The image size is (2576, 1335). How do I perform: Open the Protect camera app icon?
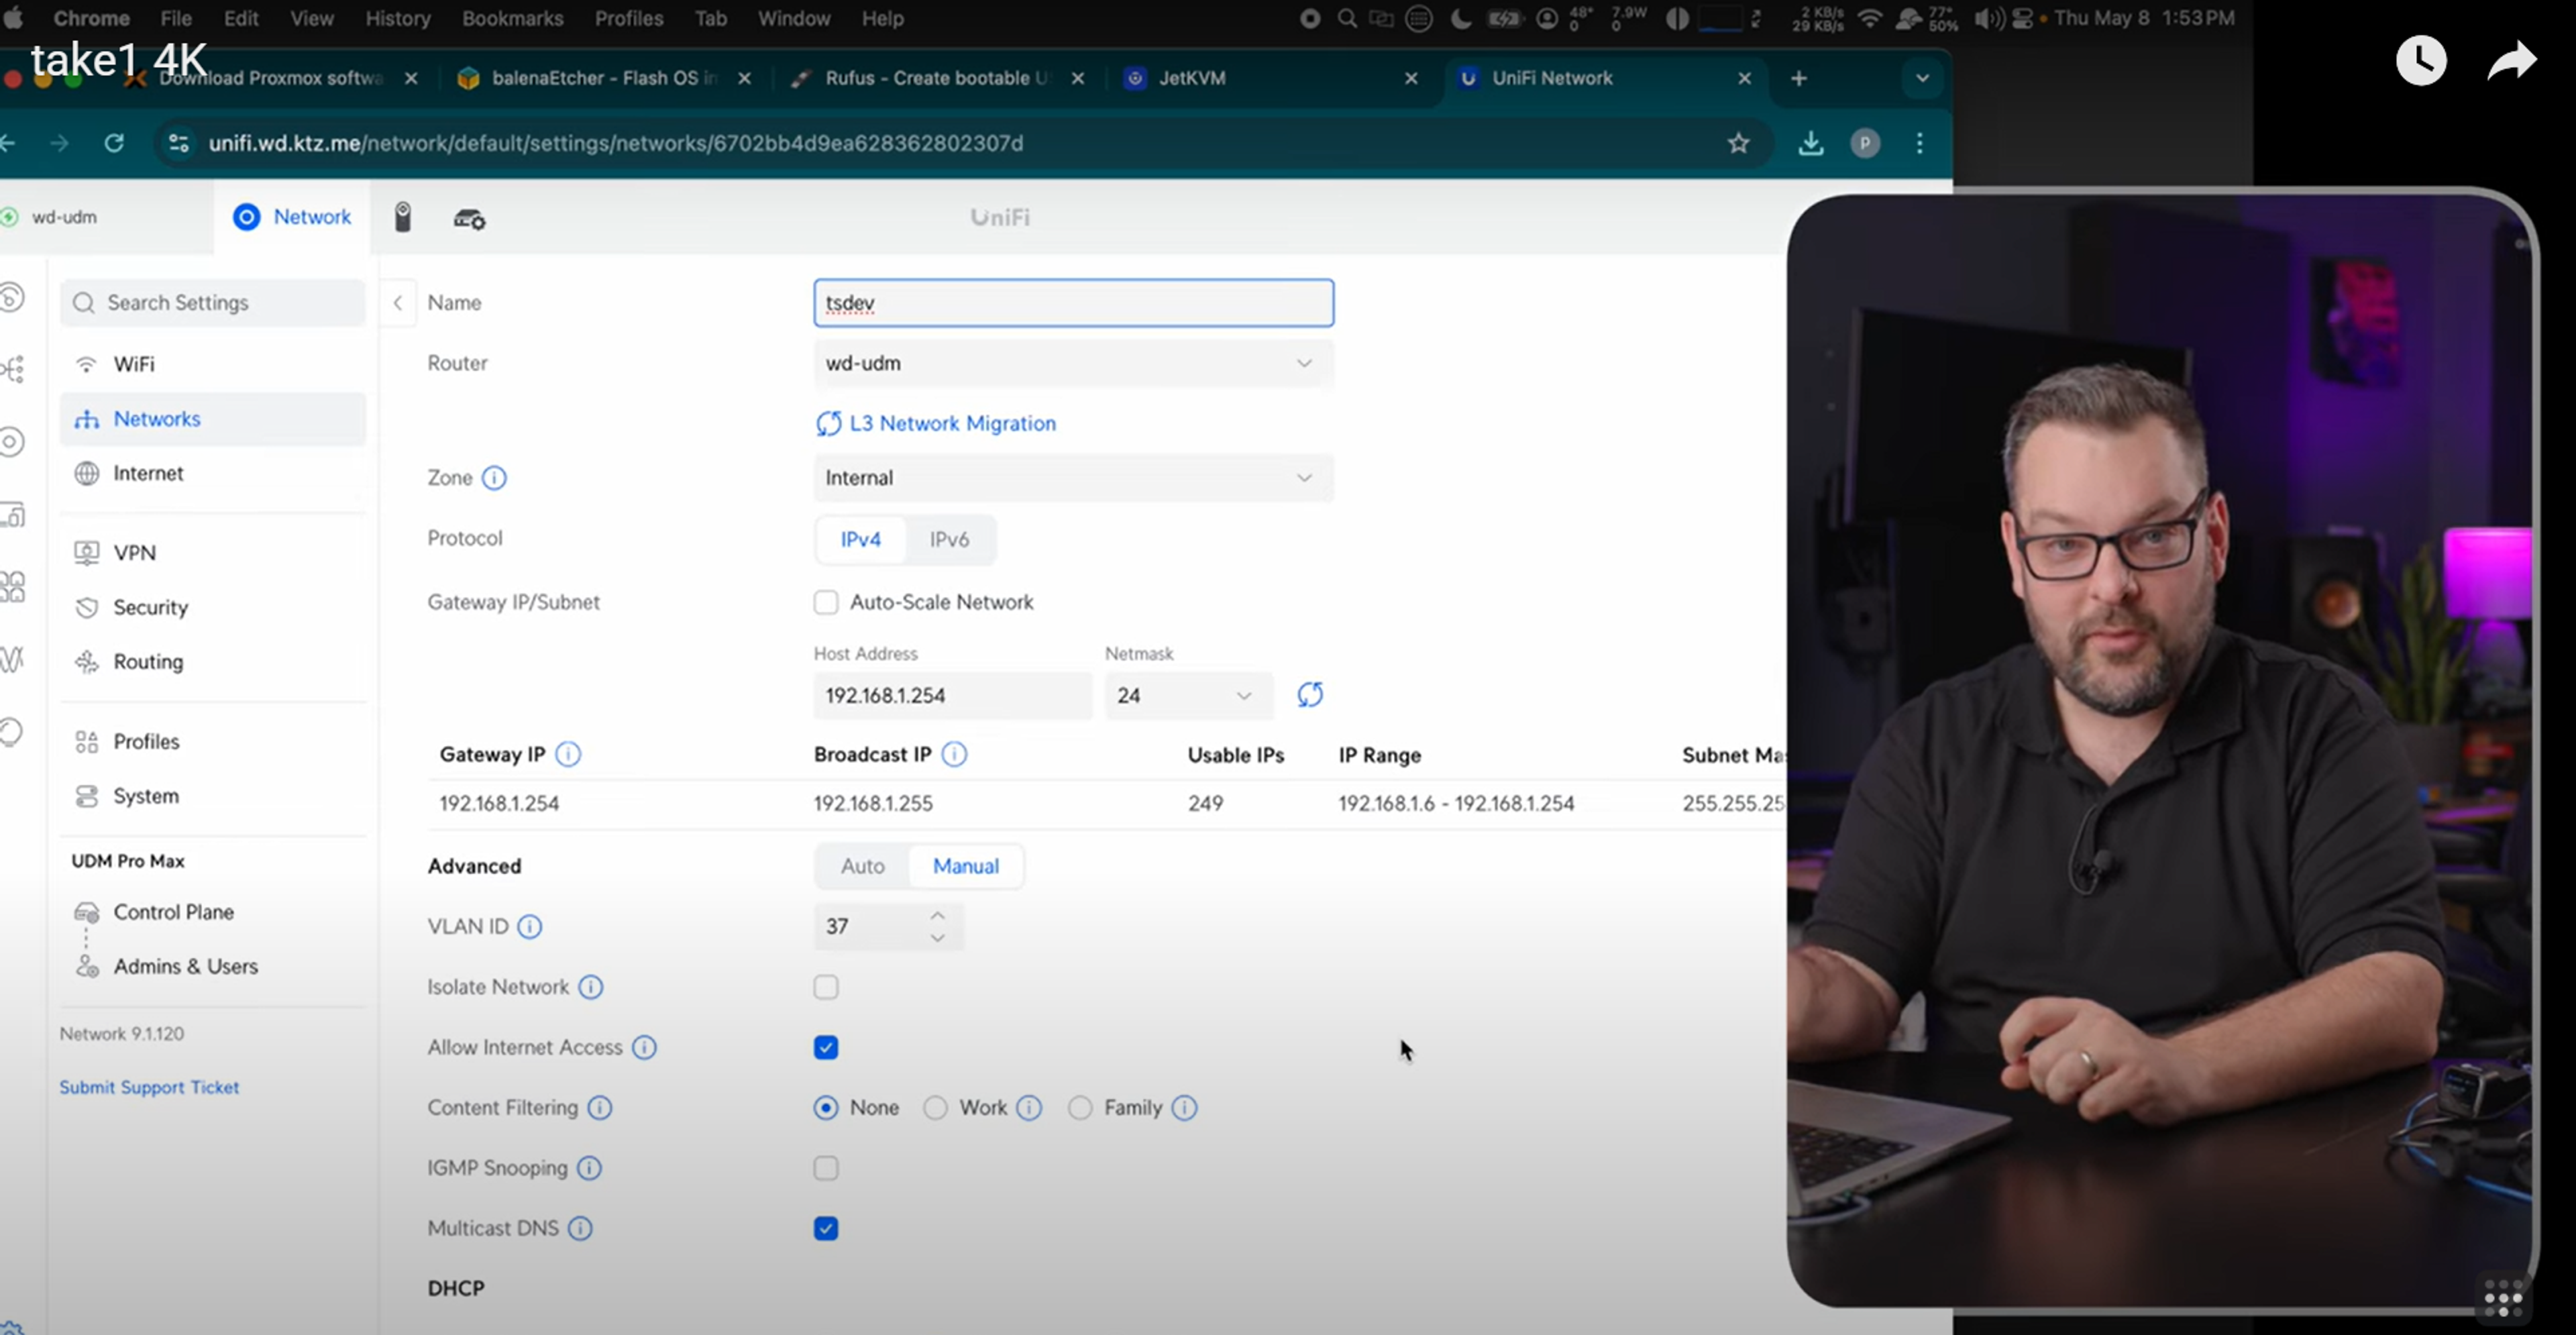coord(402,217)
